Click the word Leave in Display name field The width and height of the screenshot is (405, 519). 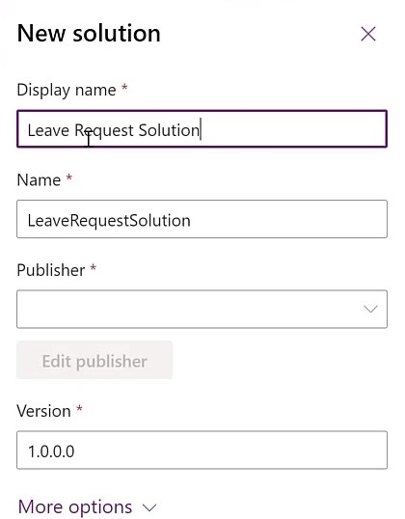pyautogui.click(x=48, y=130)
